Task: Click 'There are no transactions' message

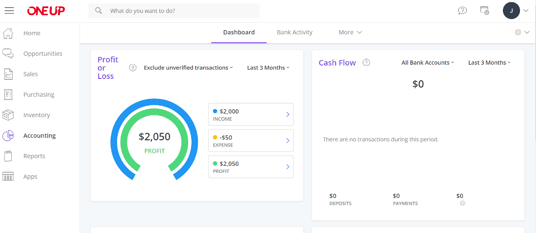Action: (381, 139)
